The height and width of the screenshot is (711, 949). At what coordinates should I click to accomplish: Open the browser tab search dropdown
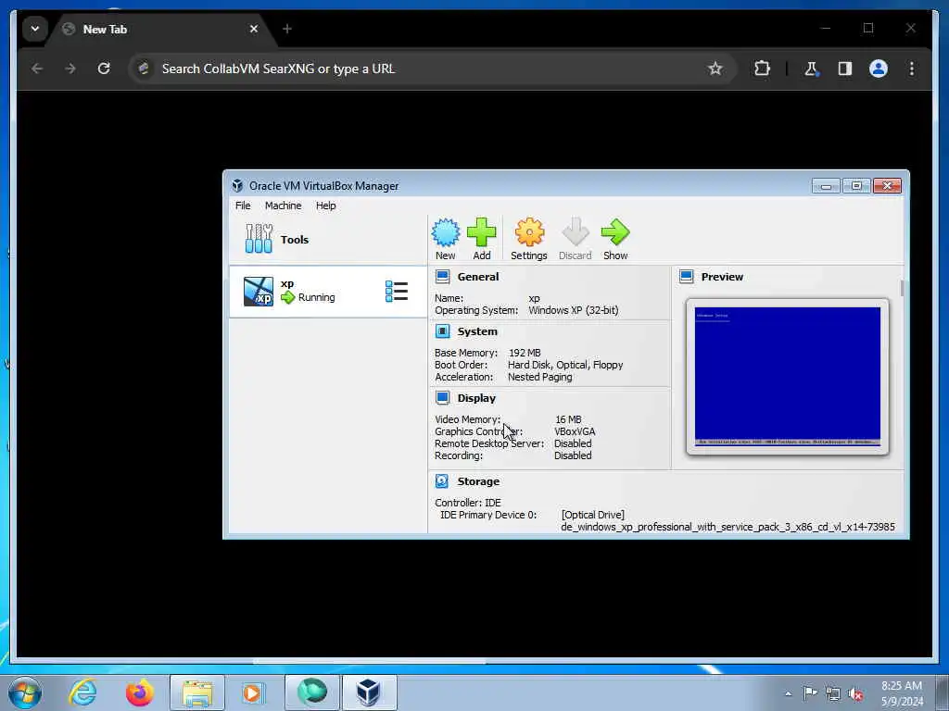click(x=35, y=29)
